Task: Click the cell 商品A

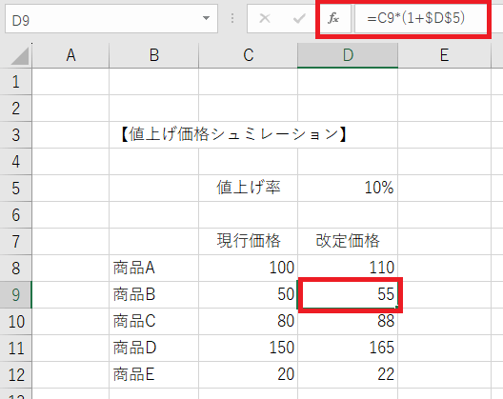Action: point(154,268)
